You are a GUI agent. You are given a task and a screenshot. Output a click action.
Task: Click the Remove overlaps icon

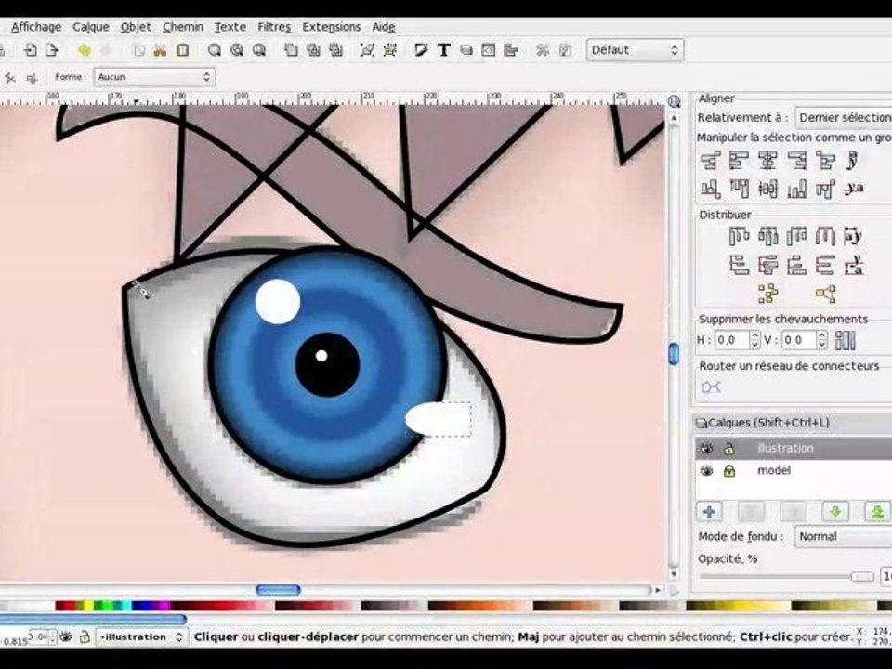click(846, 340)
